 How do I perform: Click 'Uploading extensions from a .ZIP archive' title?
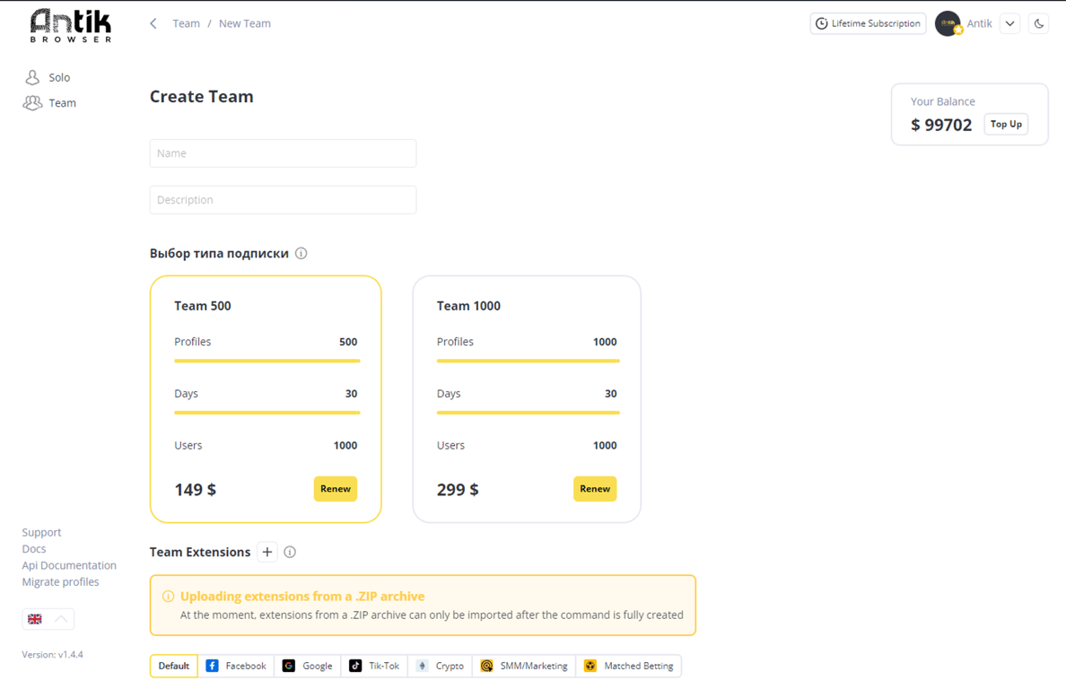(302, 597)
